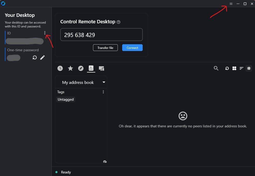View favorite peers
This screenshot has width=255, height=176.
(x=70, y=68)
